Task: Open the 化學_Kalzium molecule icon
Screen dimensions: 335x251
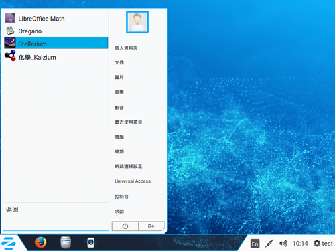Action: point(10,56)
